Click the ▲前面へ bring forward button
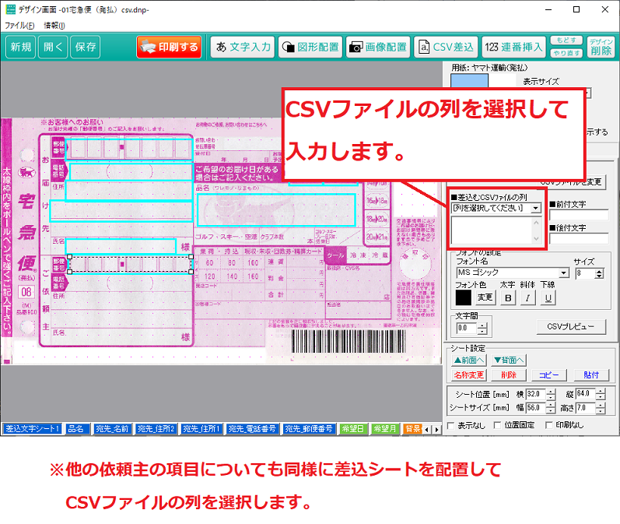The width and height of the screenshot is (620, 524). [469, 360]
